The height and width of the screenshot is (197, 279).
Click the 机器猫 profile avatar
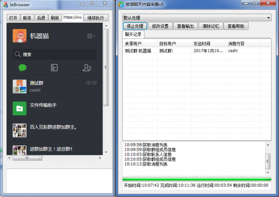20,36
